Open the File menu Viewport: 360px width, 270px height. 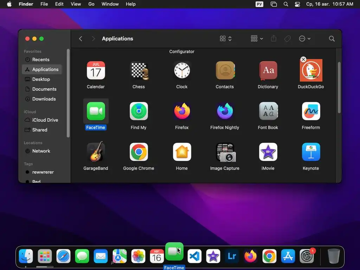[x=44, y=4]
